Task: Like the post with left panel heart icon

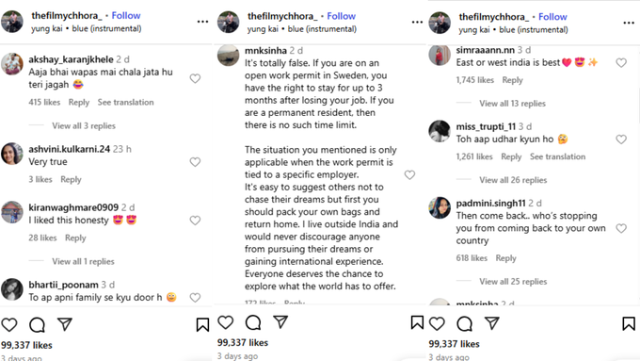Action: tap(9, 325)
